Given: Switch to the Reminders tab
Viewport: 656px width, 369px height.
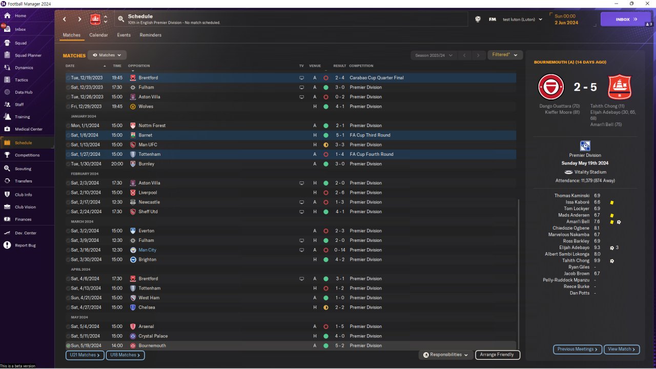Looking at the screenshot, I should pos(151,35).
